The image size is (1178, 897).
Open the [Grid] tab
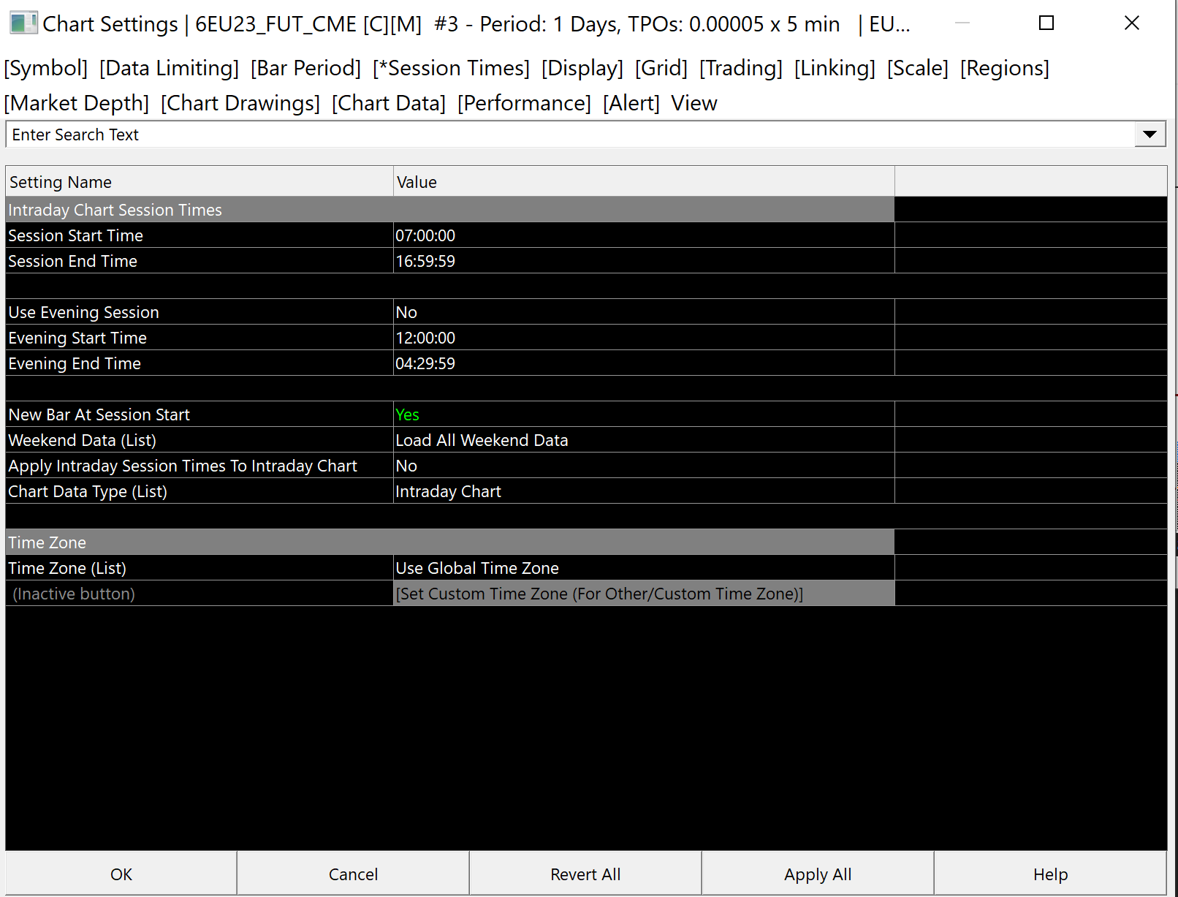tap(661, 68)
